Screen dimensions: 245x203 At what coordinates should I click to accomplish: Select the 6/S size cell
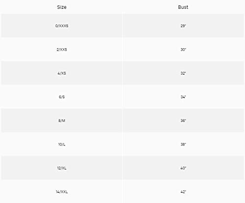point(62,97)
